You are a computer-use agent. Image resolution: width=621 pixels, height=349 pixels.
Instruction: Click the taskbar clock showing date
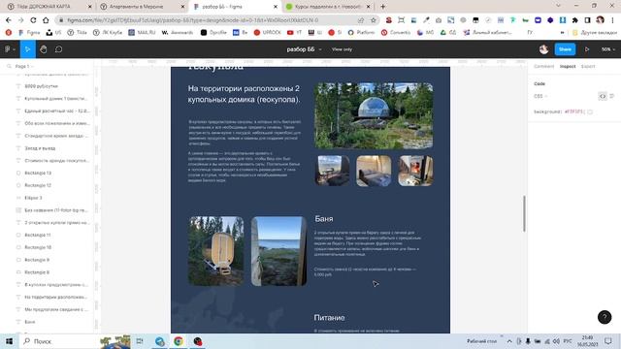click(588, 341)
